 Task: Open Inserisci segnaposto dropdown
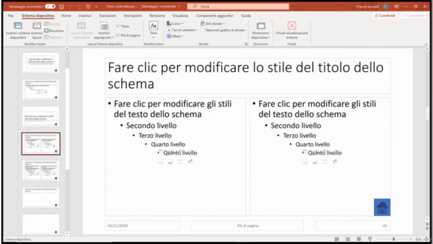coord(104,30)
